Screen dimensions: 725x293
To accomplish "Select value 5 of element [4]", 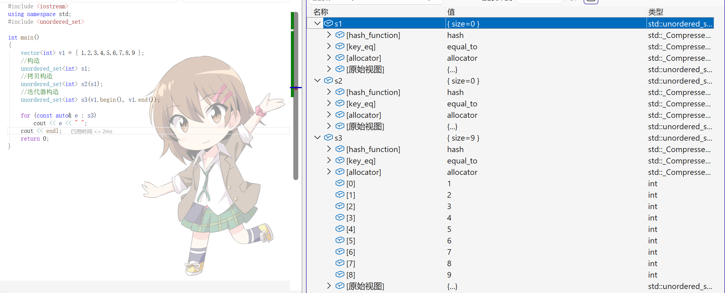I will coord(449,229).
